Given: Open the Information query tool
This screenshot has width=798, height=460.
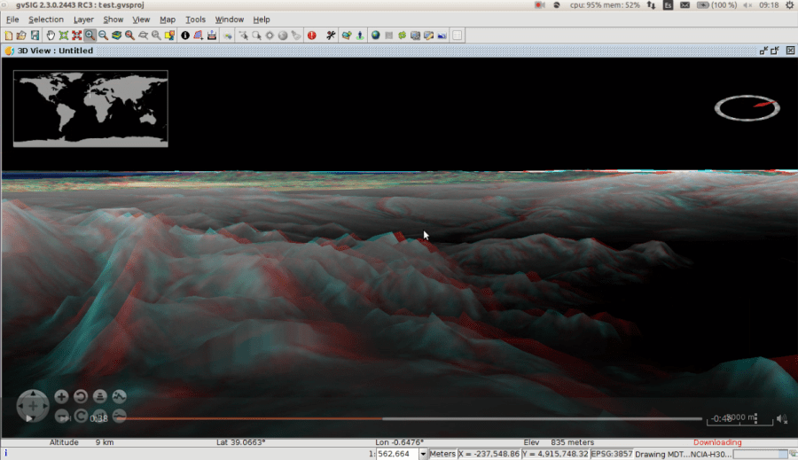Looking at the screenshot, I should 185,35.
